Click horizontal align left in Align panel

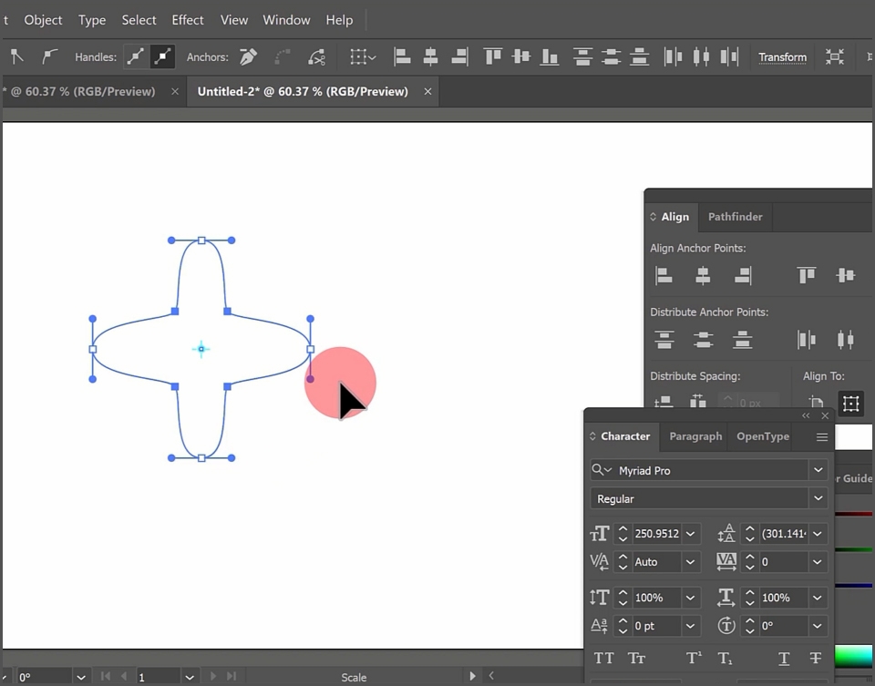click(664, 275)
